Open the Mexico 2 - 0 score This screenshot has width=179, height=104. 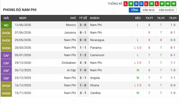point(83,25)
